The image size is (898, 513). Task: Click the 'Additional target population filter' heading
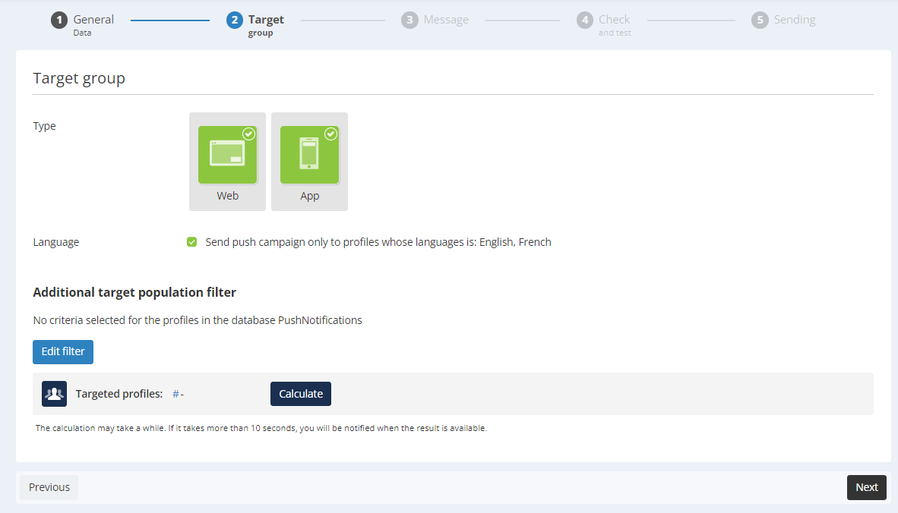click(134, 292)
